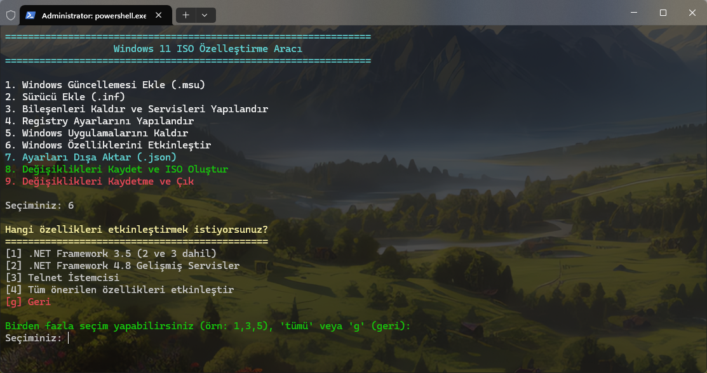
Task: Click option "[4] Tüm önerilen özellikleri etkinleştir"
Action: (119, 290)
